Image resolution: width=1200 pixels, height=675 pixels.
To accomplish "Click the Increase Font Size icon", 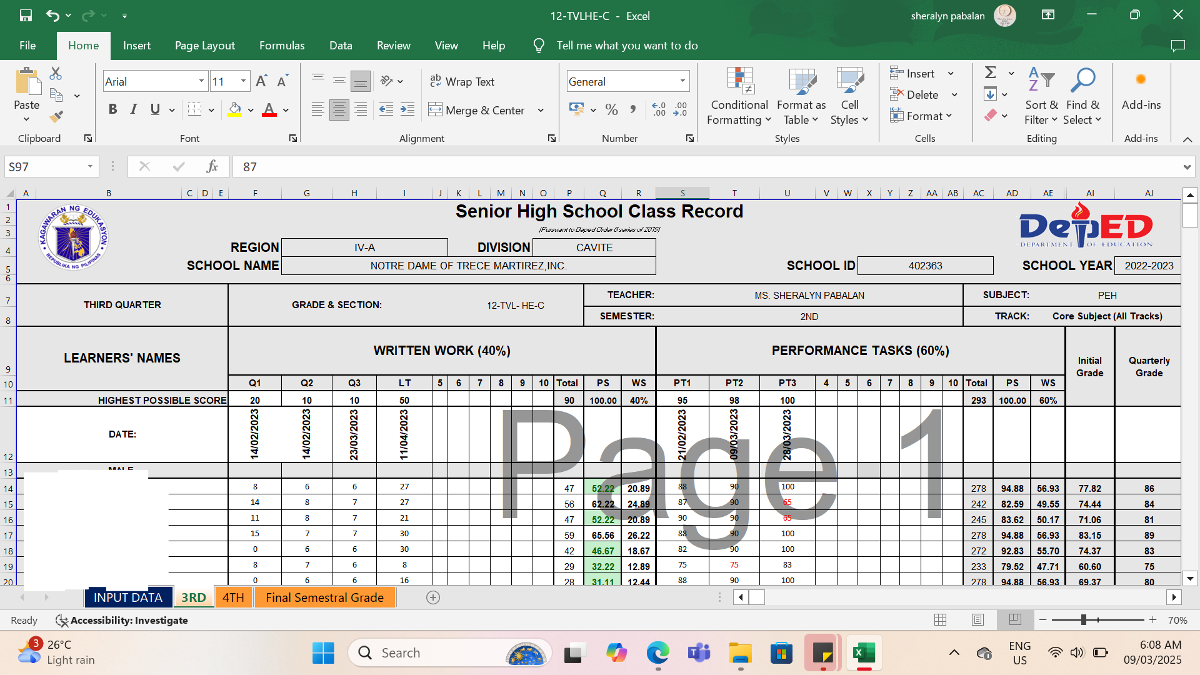I will (x=261, y=81).
